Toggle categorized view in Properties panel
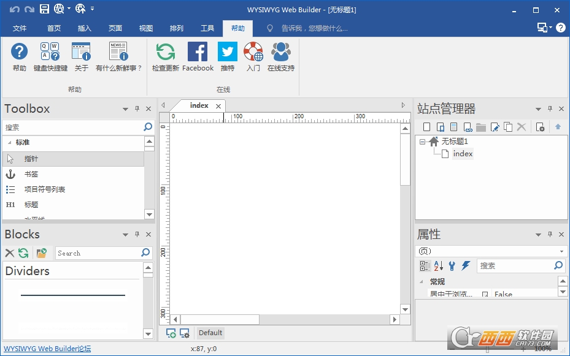This screenshot has width=570, height=356. point(425,266)
